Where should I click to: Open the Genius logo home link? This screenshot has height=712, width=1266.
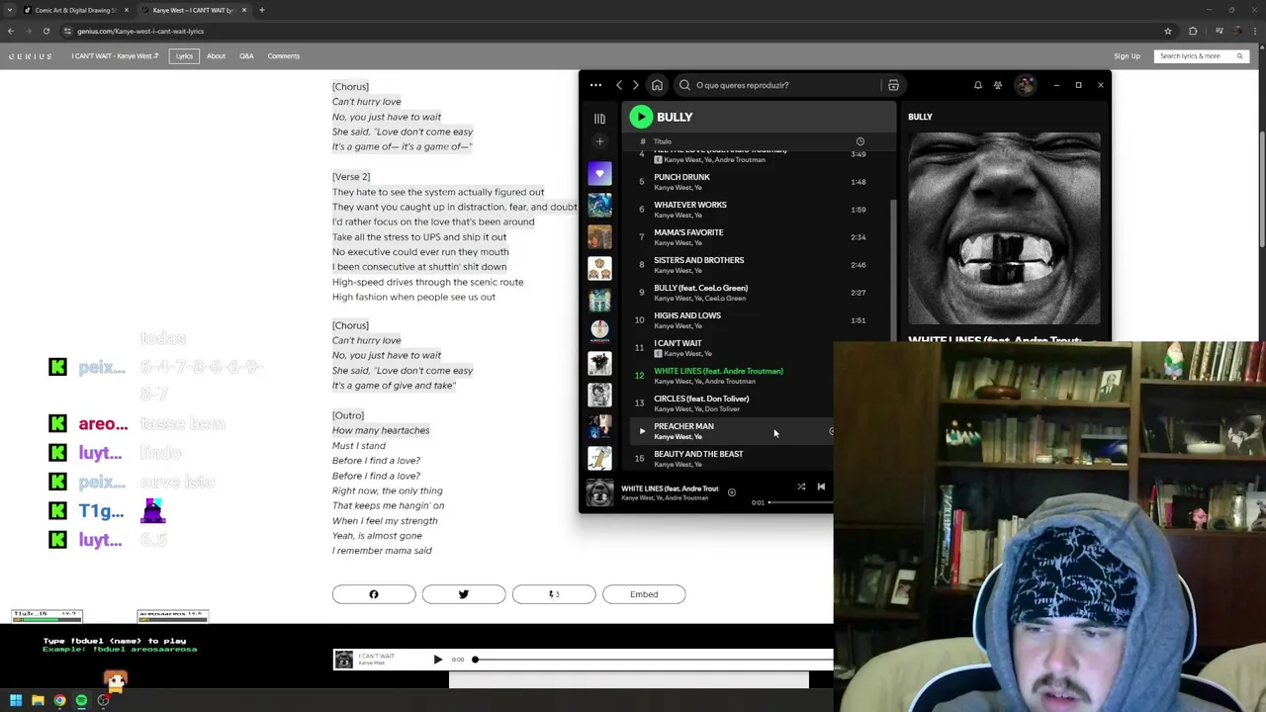coord(30,56)
